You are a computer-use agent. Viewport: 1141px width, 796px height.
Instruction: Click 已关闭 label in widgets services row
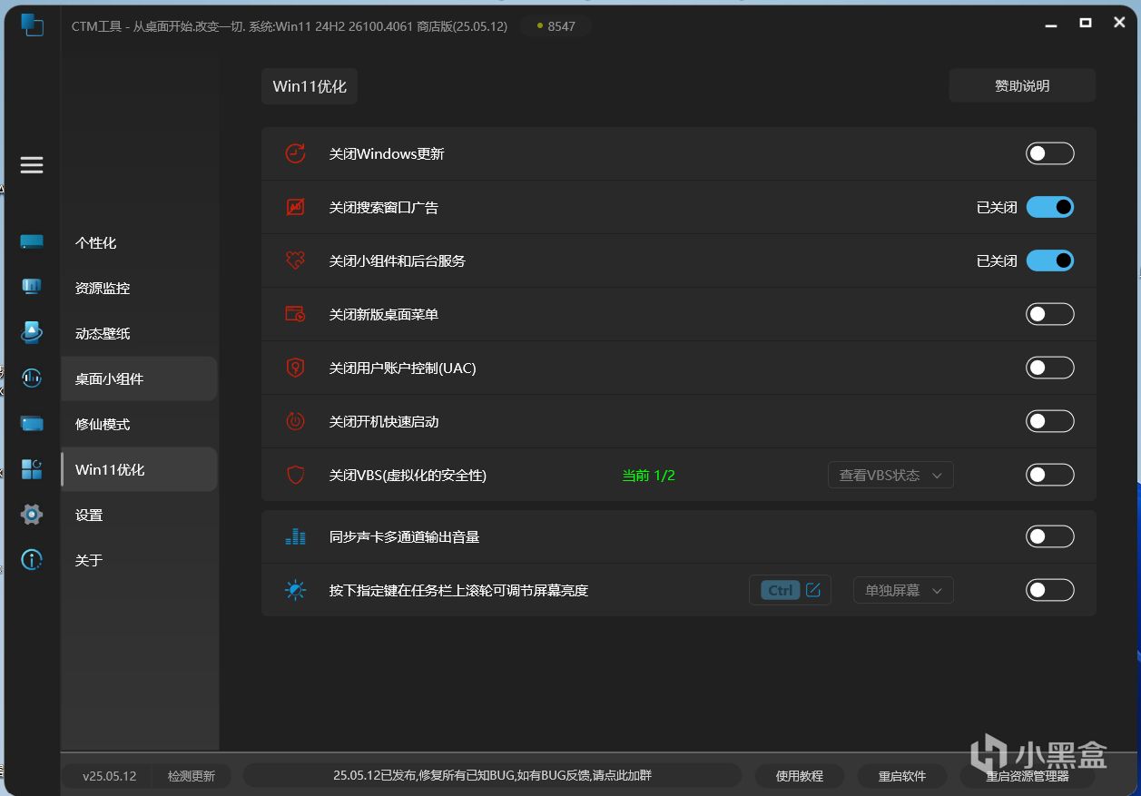click(997, 260)
